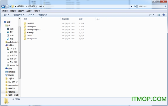Image resolution: width=168 pixels, height=106 pixels.
Task: Click the navigation pane scroll up arrow
Action: 20,19
